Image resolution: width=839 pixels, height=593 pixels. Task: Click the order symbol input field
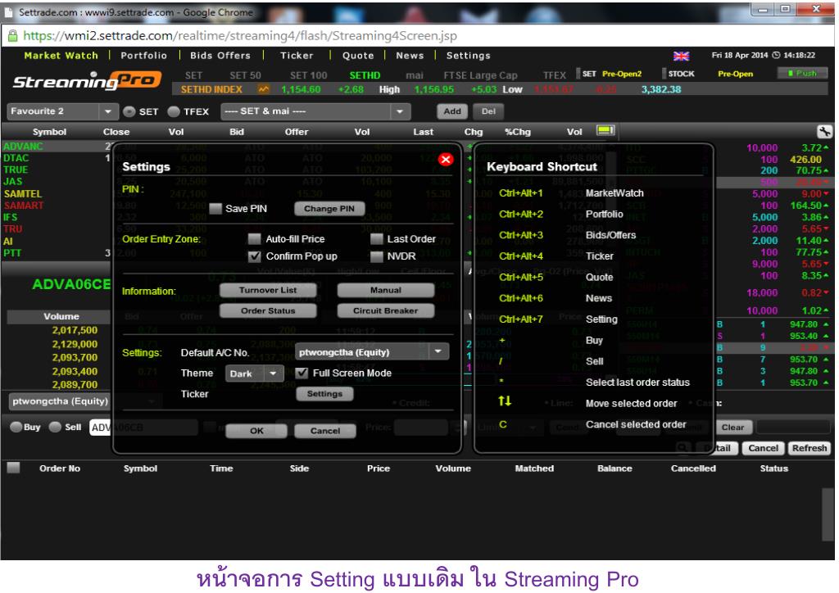pos(143,428)
